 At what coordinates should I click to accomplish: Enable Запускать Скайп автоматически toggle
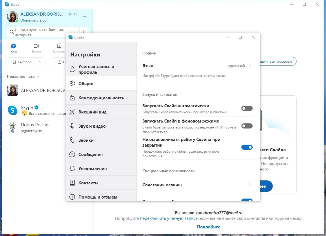pos(247,108)
